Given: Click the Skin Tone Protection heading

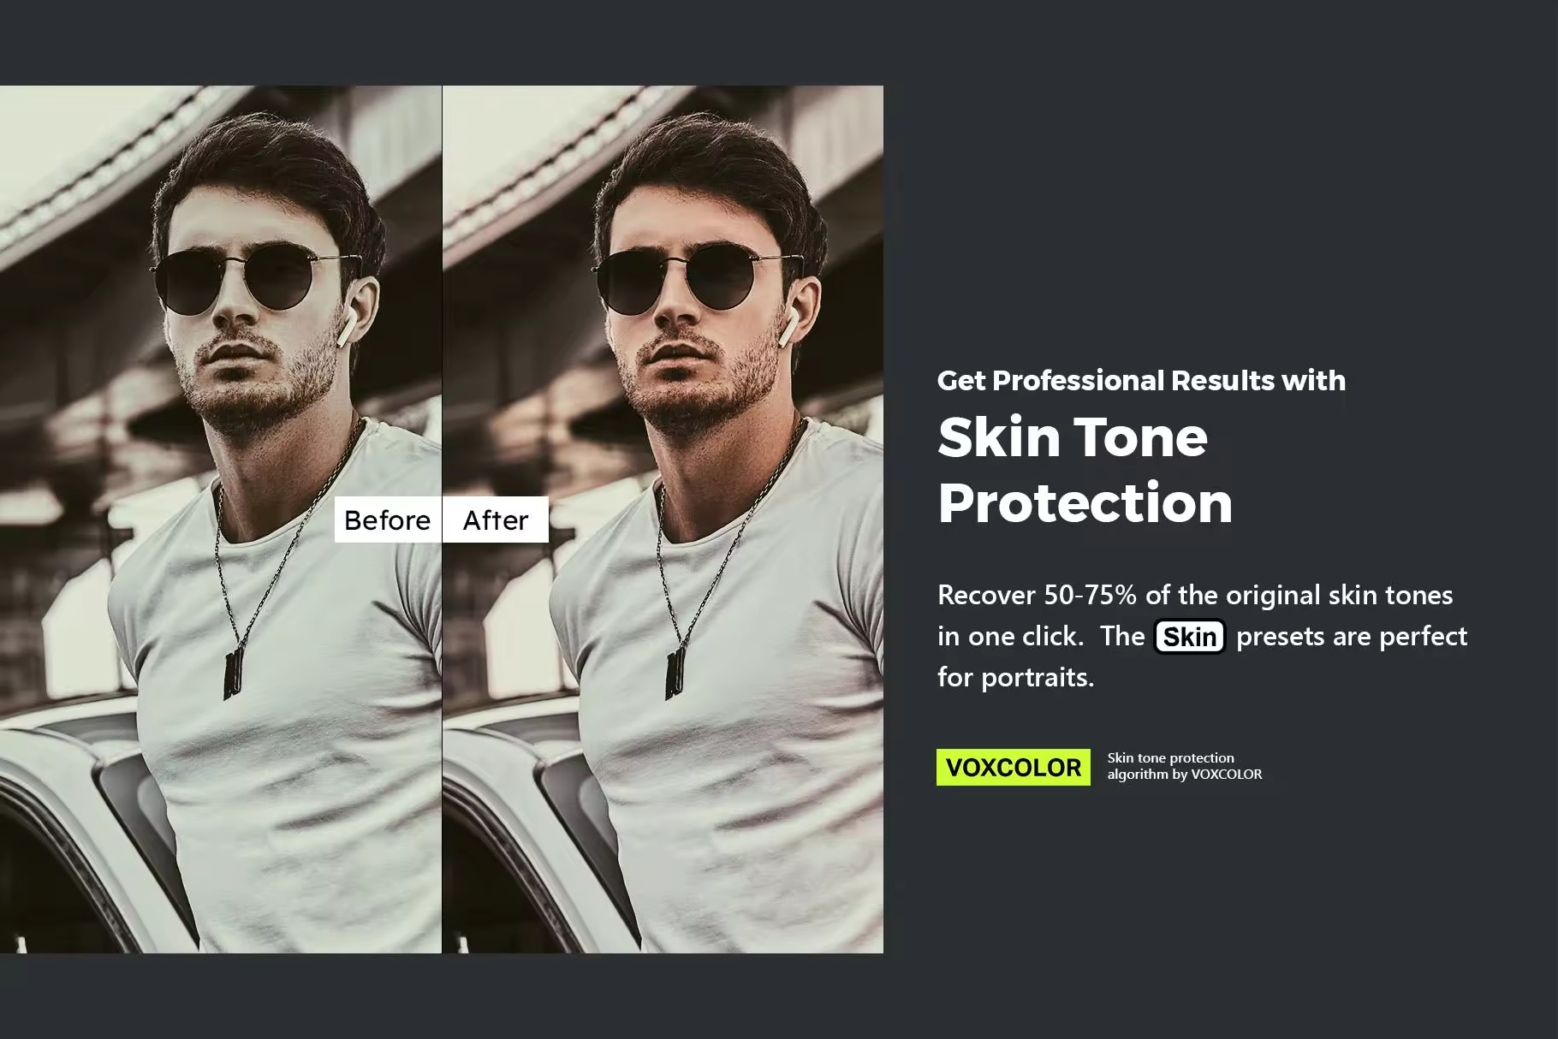Looking at the screenshot, I should point(1085,469).
